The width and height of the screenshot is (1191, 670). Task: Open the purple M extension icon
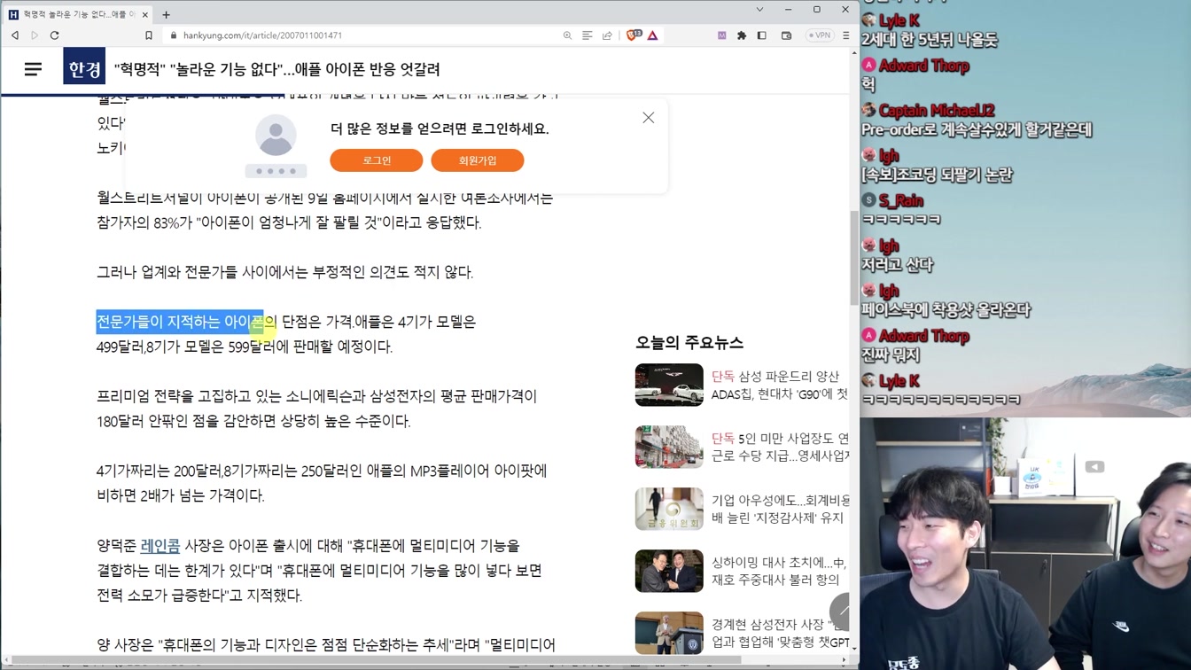(x=721, y=35)
